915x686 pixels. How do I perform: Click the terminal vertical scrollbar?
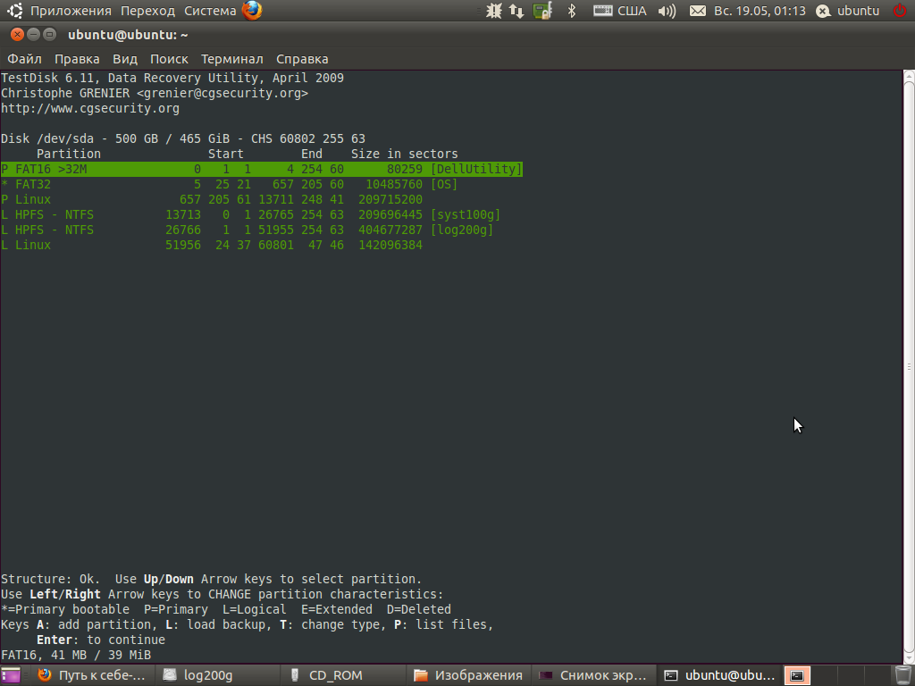909,366
